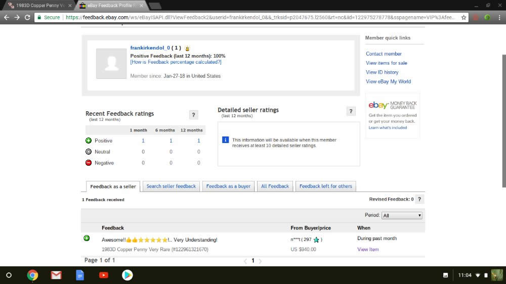506x284 pixels.
Task: Launch Chrome from the shelf
Action: coord(32,275)
